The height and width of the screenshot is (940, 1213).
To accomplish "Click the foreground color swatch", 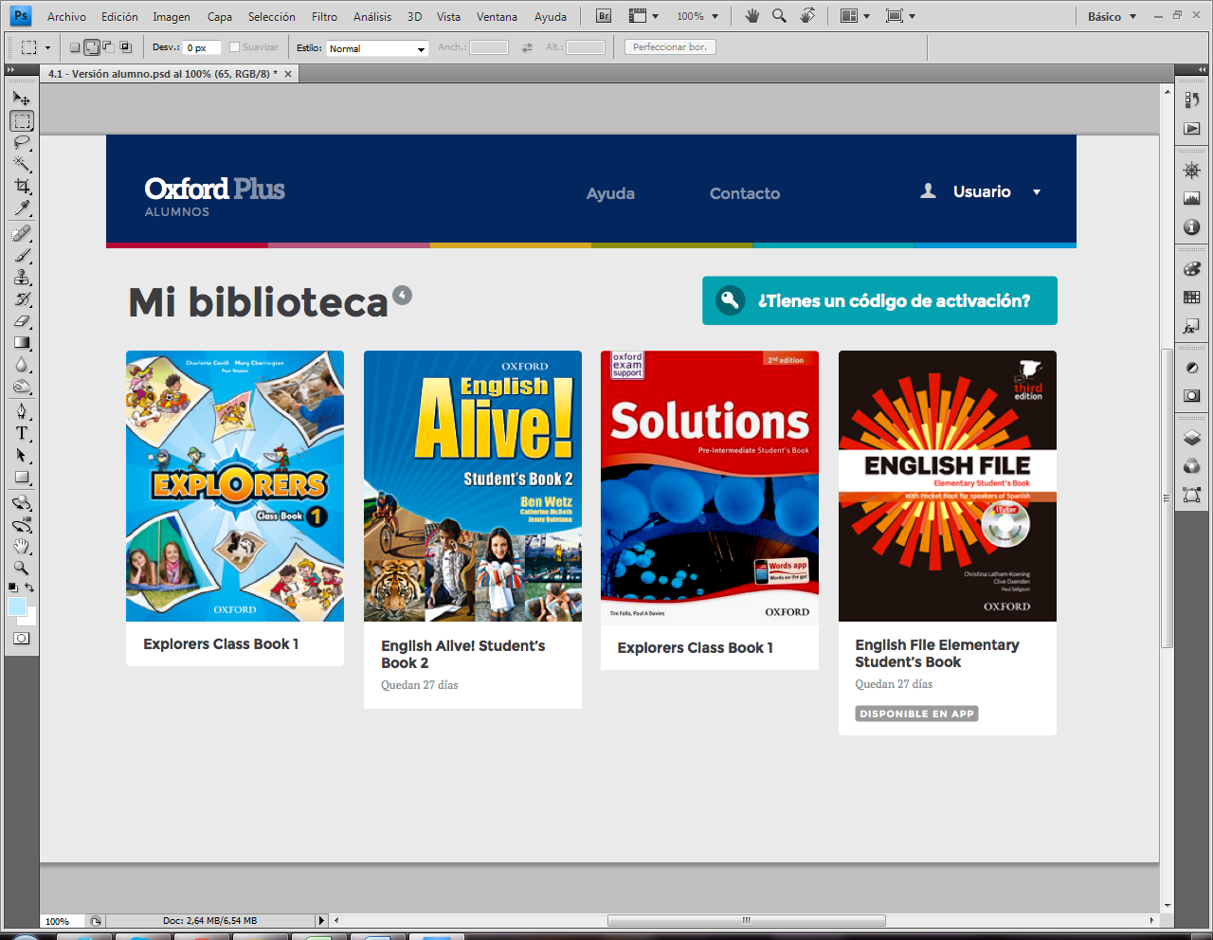I will pyautogui.click(x=17, y=606).
